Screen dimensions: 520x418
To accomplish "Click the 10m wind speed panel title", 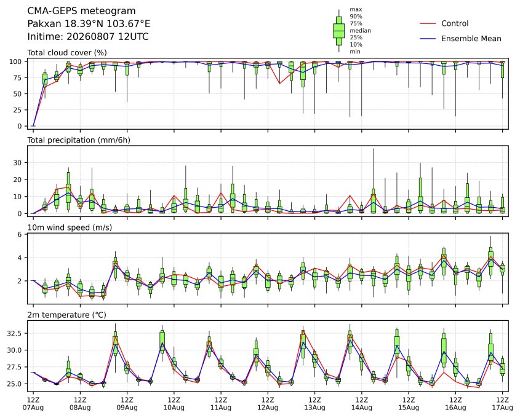I will 70,227.
